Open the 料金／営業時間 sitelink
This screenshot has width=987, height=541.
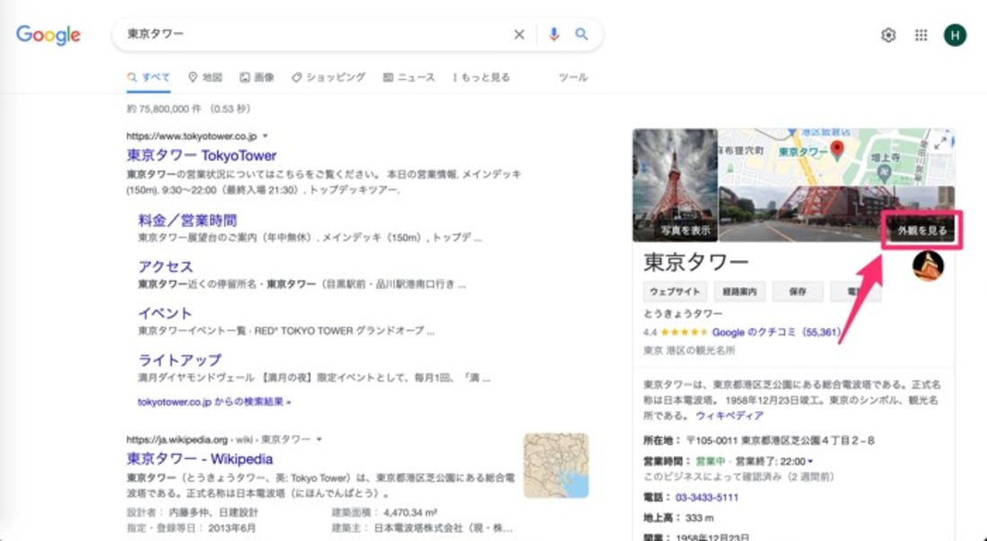(188, 220)
